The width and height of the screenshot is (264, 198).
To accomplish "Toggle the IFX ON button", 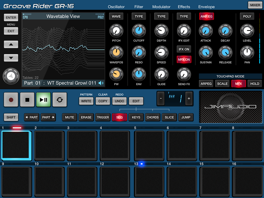I will pos(184,49).
